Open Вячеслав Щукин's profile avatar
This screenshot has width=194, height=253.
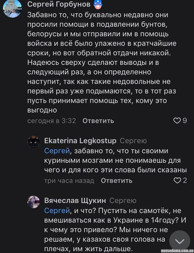pyautogui.click(x=34, y=202)
